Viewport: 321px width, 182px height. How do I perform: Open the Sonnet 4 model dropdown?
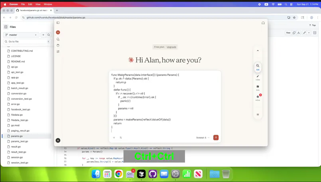point(203,137)
